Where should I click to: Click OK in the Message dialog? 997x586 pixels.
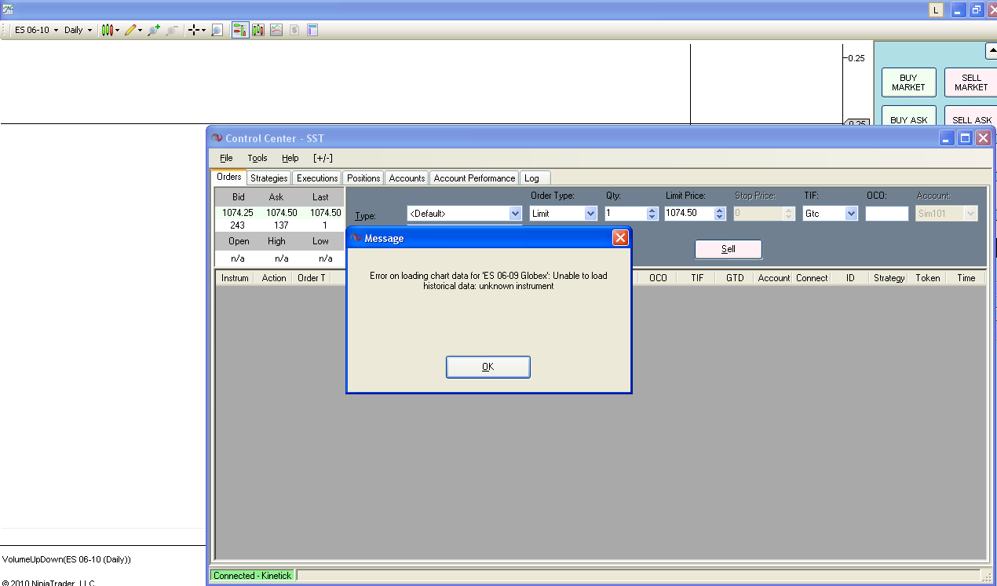tap(488, 367)
